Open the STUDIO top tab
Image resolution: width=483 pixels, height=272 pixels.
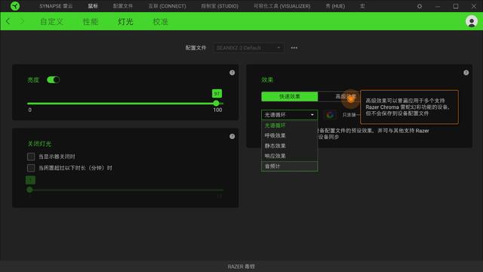(x=220, y=6)
